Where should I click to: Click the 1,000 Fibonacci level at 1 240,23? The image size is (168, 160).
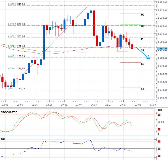coord(16,88)
